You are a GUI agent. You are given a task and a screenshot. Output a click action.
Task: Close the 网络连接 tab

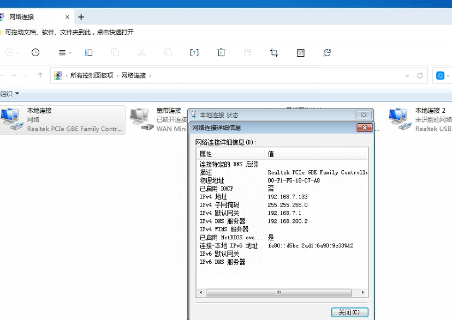click(x=67, y=17)
